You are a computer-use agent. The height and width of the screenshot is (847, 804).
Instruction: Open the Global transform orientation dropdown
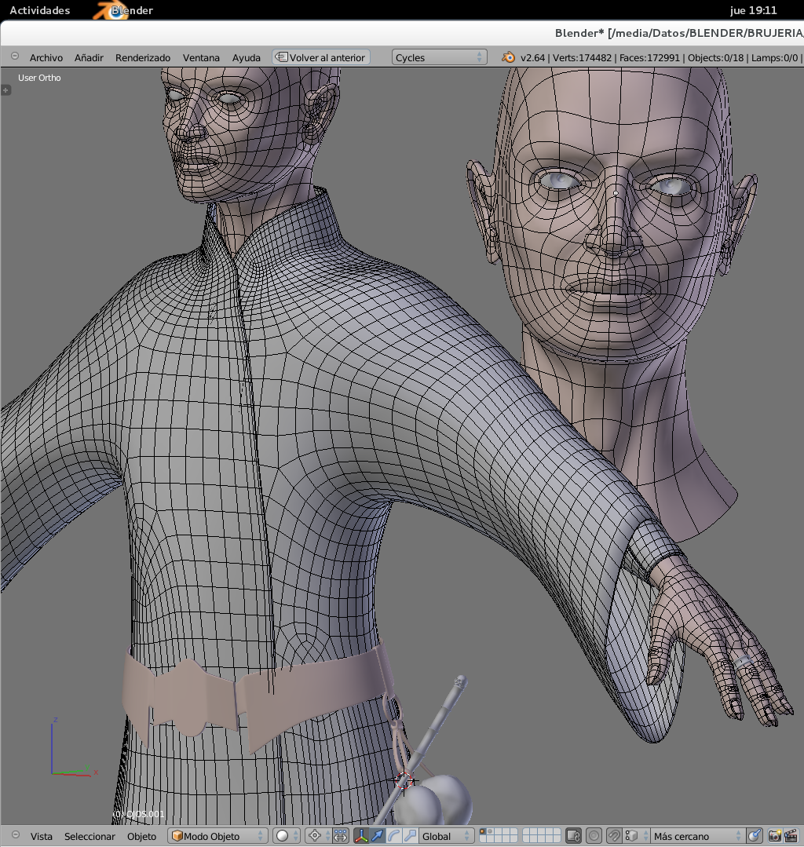(x=447, y=836)
